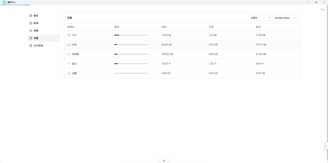Minimize the 费用中心 window
Viewport: 328px width, 163px height.
click(x=308, y=2)
